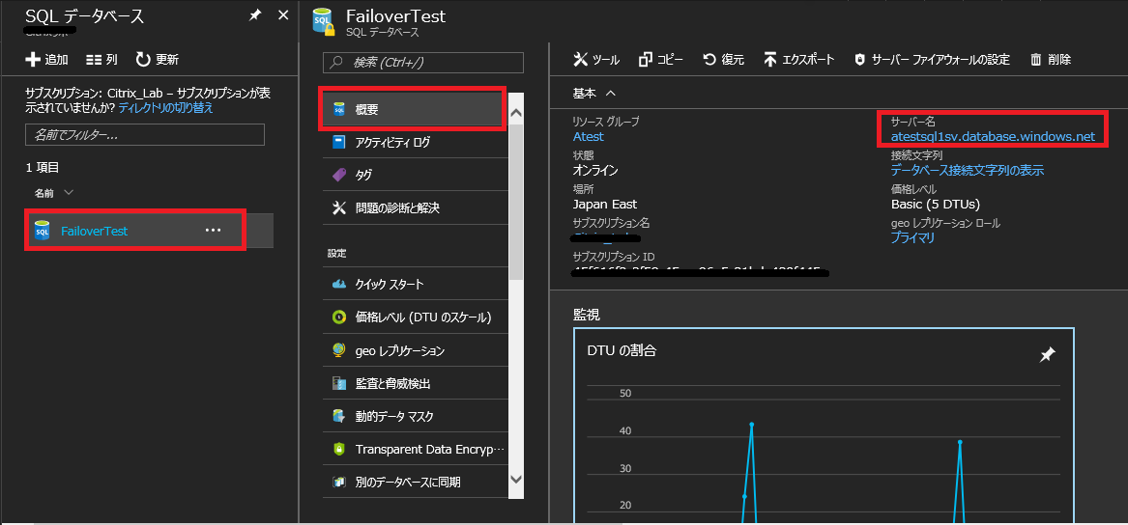Click the オンライン status text
This screenshot has width=1128, height=525.
595,170
